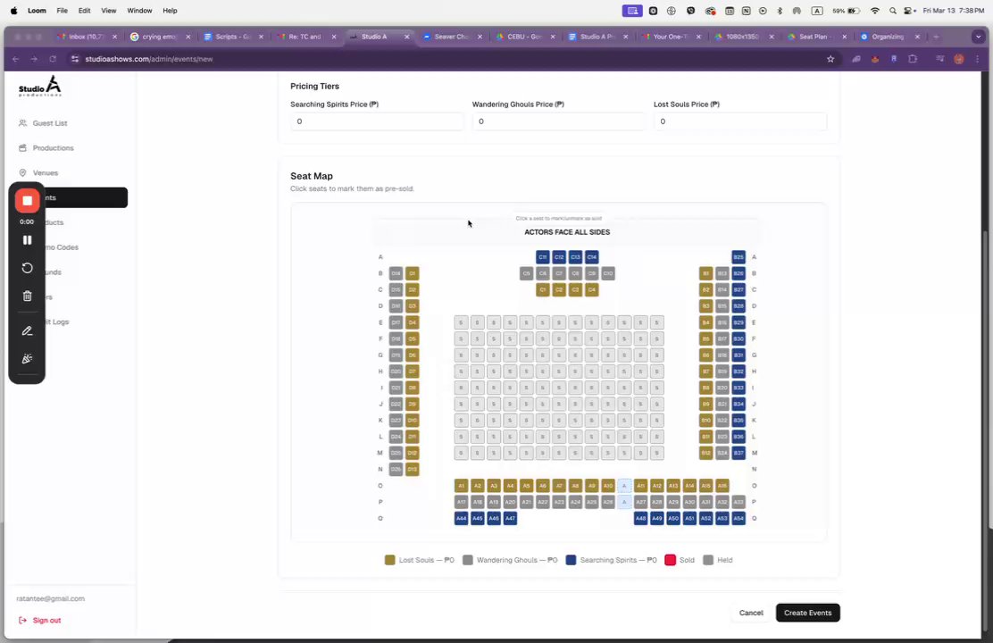Open the Help menu
The image size is (993, 643).
170,11
